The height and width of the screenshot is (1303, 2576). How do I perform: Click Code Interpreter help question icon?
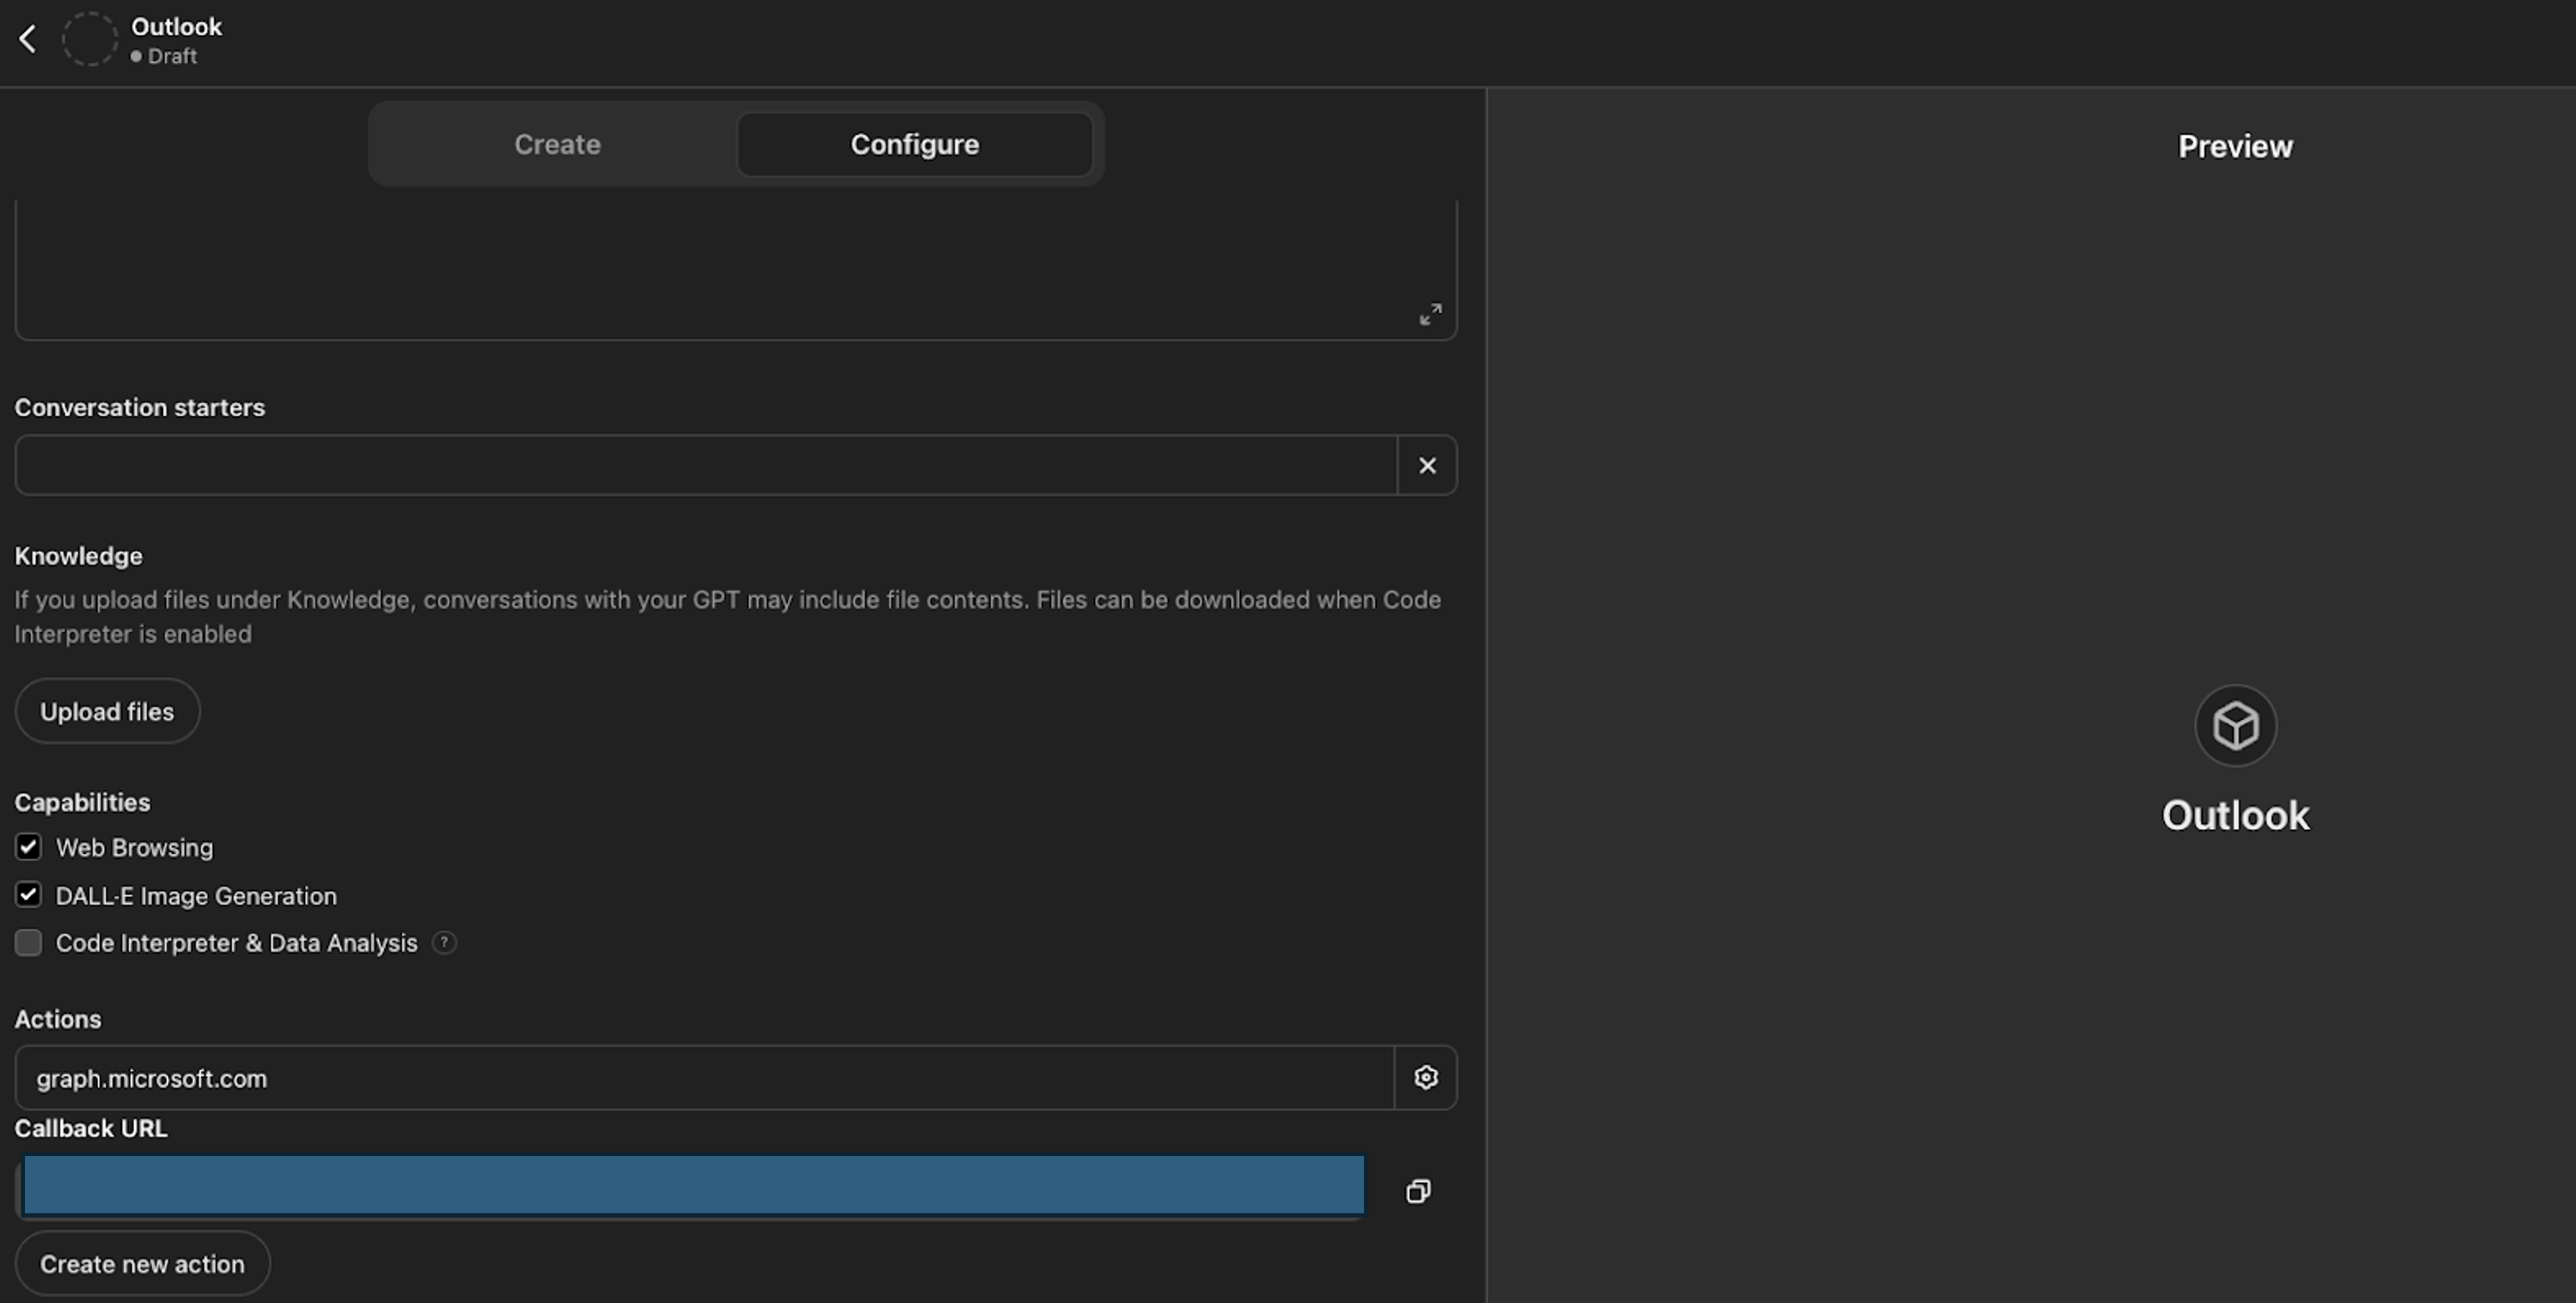click(x=444, y=943)
